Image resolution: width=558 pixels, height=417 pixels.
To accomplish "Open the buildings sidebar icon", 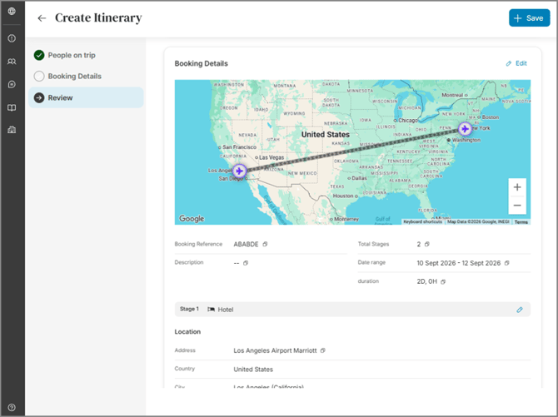I will 12,130.
